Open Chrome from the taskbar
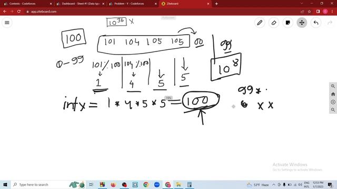The width and height of the screenshot is (337, 189). [146, 184]
